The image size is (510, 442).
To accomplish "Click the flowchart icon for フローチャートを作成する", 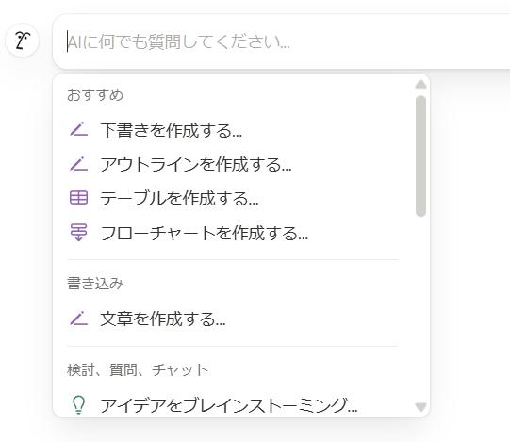I will click(x=78, y=232).
